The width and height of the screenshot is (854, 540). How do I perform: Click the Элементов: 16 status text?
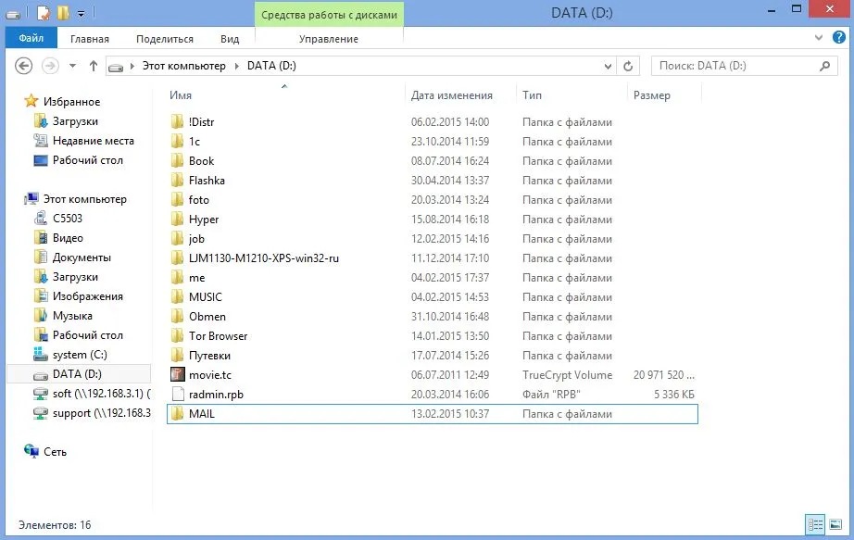(x=55, y=525)
